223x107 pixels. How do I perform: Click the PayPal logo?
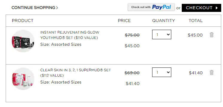(x=161, y=7)
